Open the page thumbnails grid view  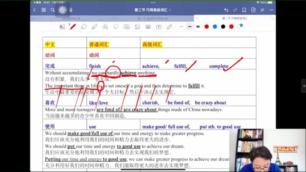tap(44, 10)
